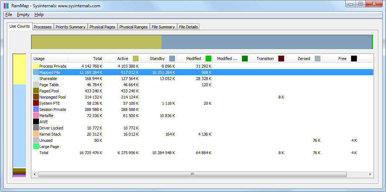
Task: Click the Transition dark red swatch in header
Action: pyautogui.click(x=281, y=59)
